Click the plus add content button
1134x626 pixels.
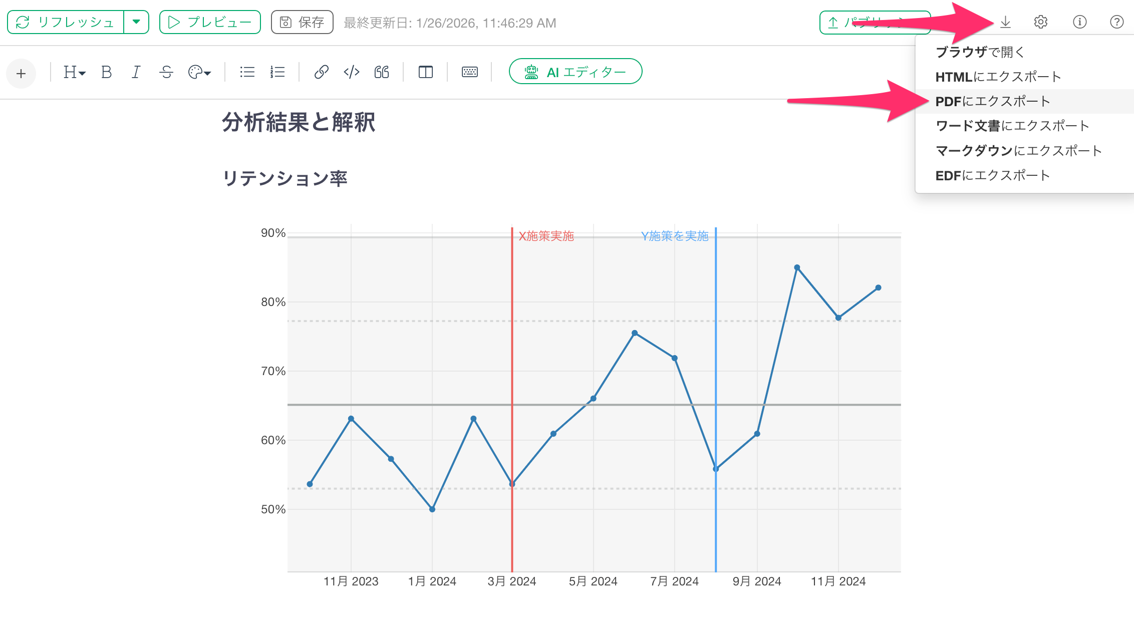tap(21, 74)
